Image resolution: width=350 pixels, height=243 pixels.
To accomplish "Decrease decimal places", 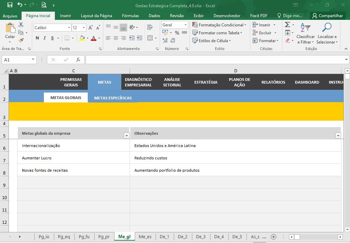I will click(172, 40).
